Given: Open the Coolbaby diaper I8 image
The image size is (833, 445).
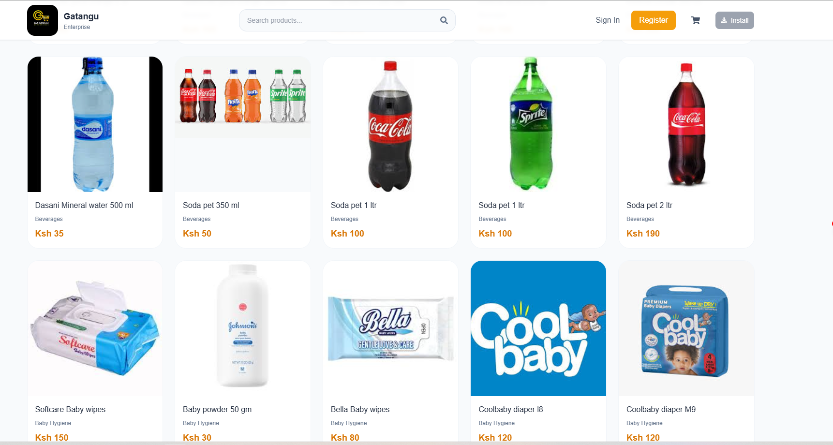Looking at the screenshot, I should click(x=538, y=328).
